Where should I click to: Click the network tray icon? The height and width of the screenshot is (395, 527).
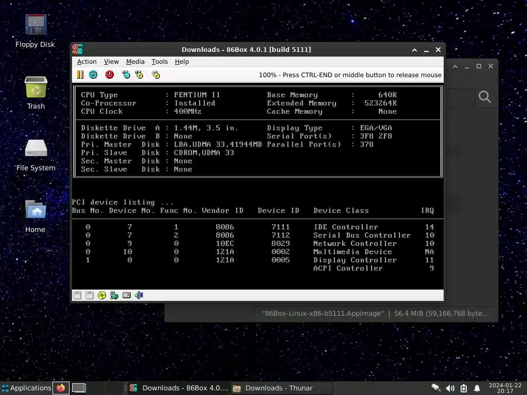[436, 388]
